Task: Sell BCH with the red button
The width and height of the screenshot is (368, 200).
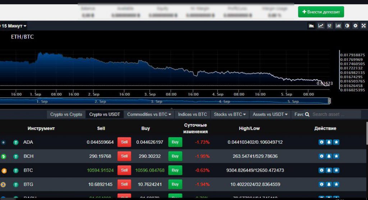Action: click(124, 156)
